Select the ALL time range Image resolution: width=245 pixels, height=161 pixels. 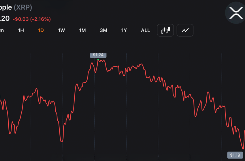(x=146, y=30)
